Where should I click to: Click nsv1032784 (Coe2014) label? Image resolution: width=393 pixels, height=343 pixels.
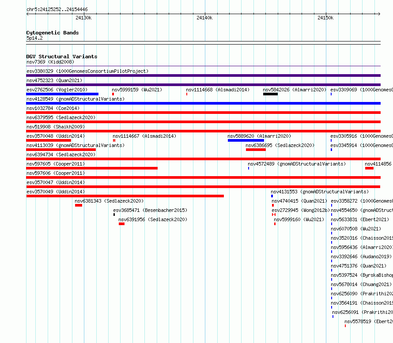pyautogui.click(x=53, y=108)
